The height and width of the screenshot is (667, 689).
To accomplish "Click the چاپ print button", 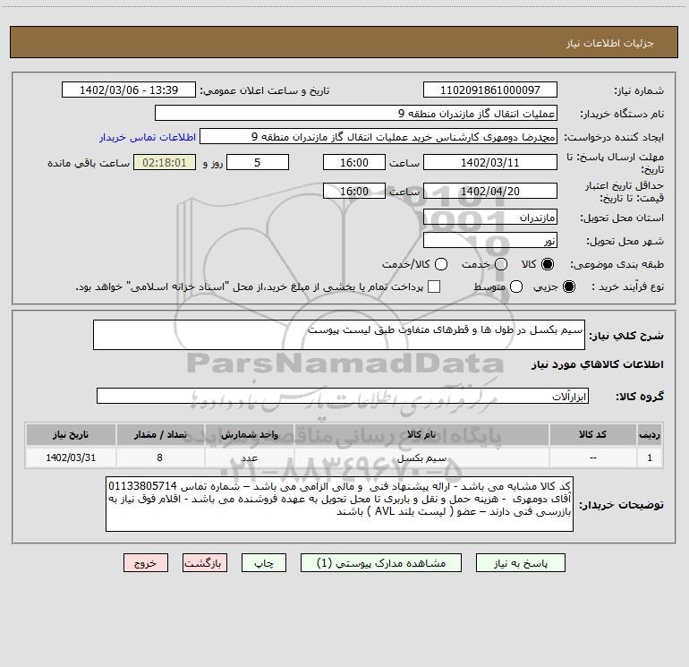I will click(264, 563).
